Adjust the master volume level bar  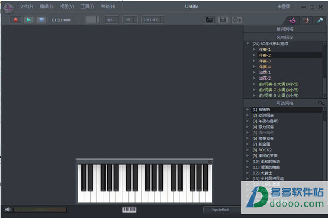(x=40, y=210)
